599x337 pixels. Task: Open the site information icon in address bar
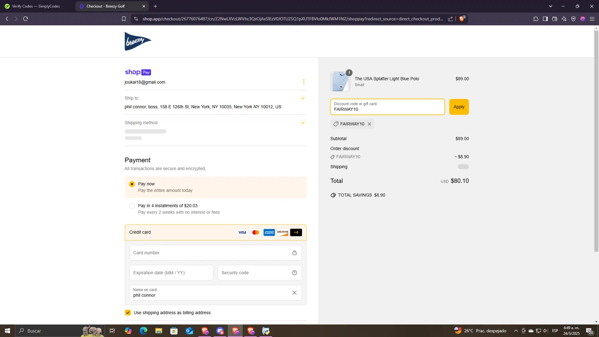tap(136, 19)
